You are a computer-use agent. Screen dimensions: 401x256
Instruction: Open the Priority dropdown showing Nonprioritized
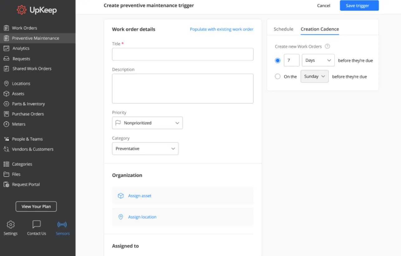click(x=147, y=123)
